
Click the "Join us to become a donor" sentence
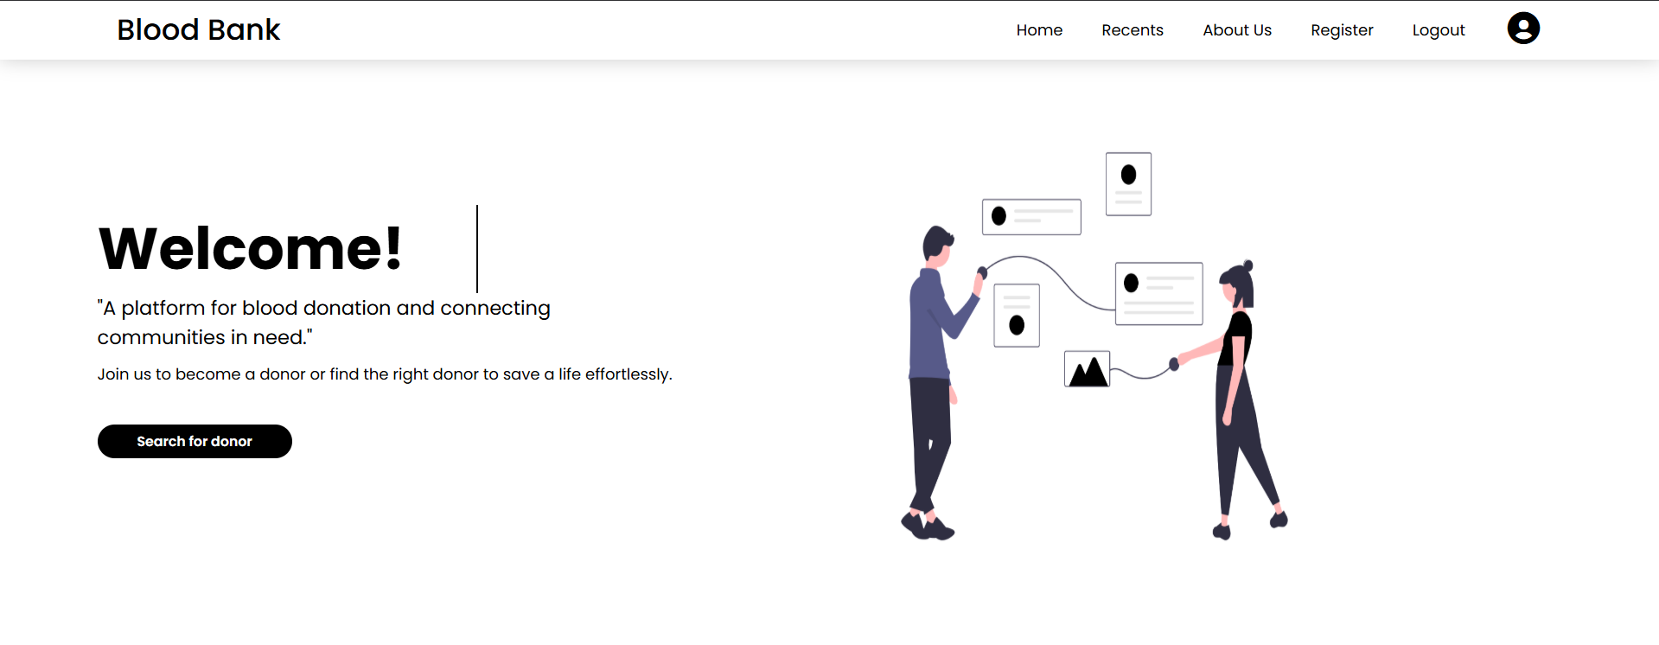pyautogui.click(x=384, y=374)
